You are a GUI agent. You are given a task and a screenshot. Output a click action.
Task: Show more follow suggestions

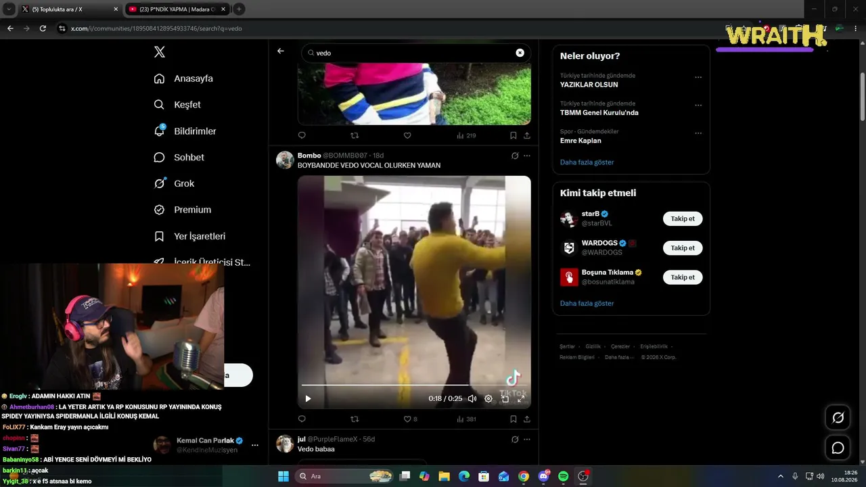587,303
